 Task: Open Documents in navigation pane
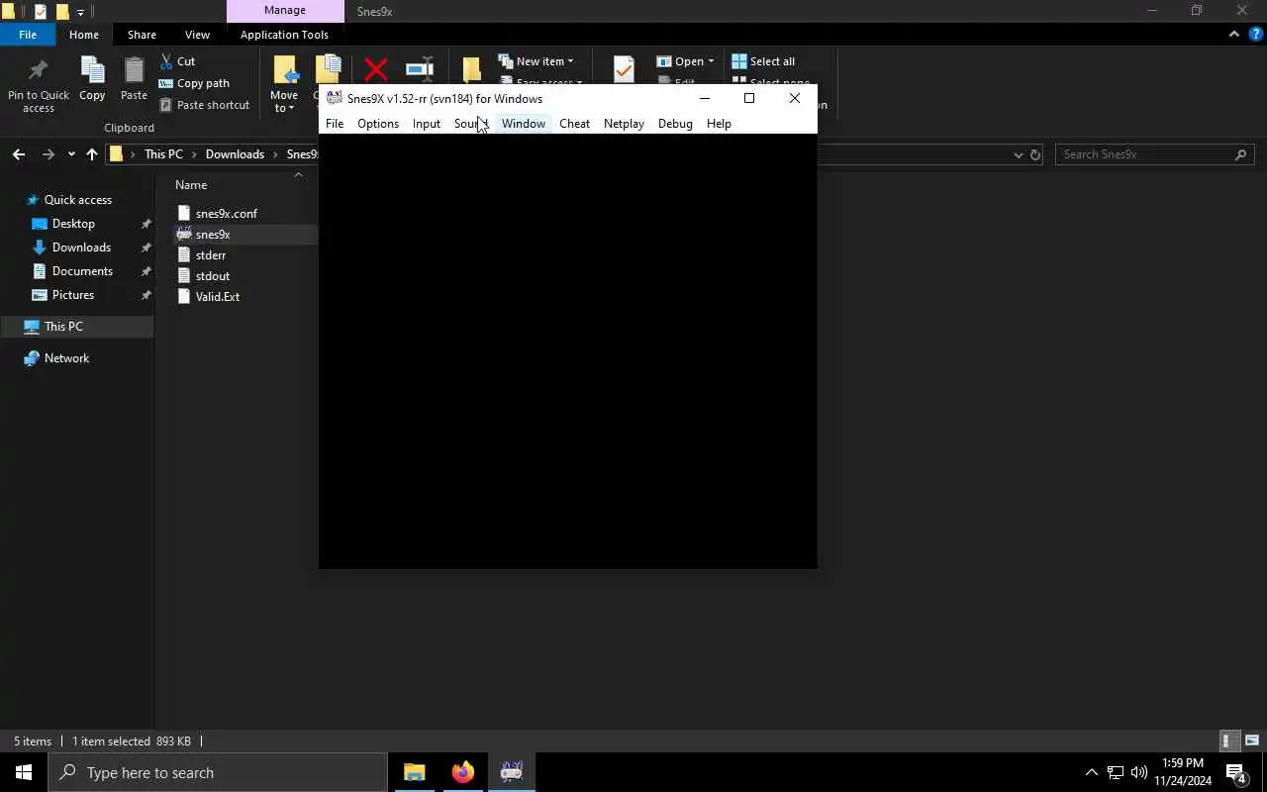[82, 271]
